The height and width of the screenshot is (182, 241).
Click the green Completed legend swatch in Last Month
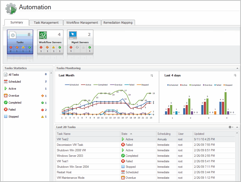(96, 85)
